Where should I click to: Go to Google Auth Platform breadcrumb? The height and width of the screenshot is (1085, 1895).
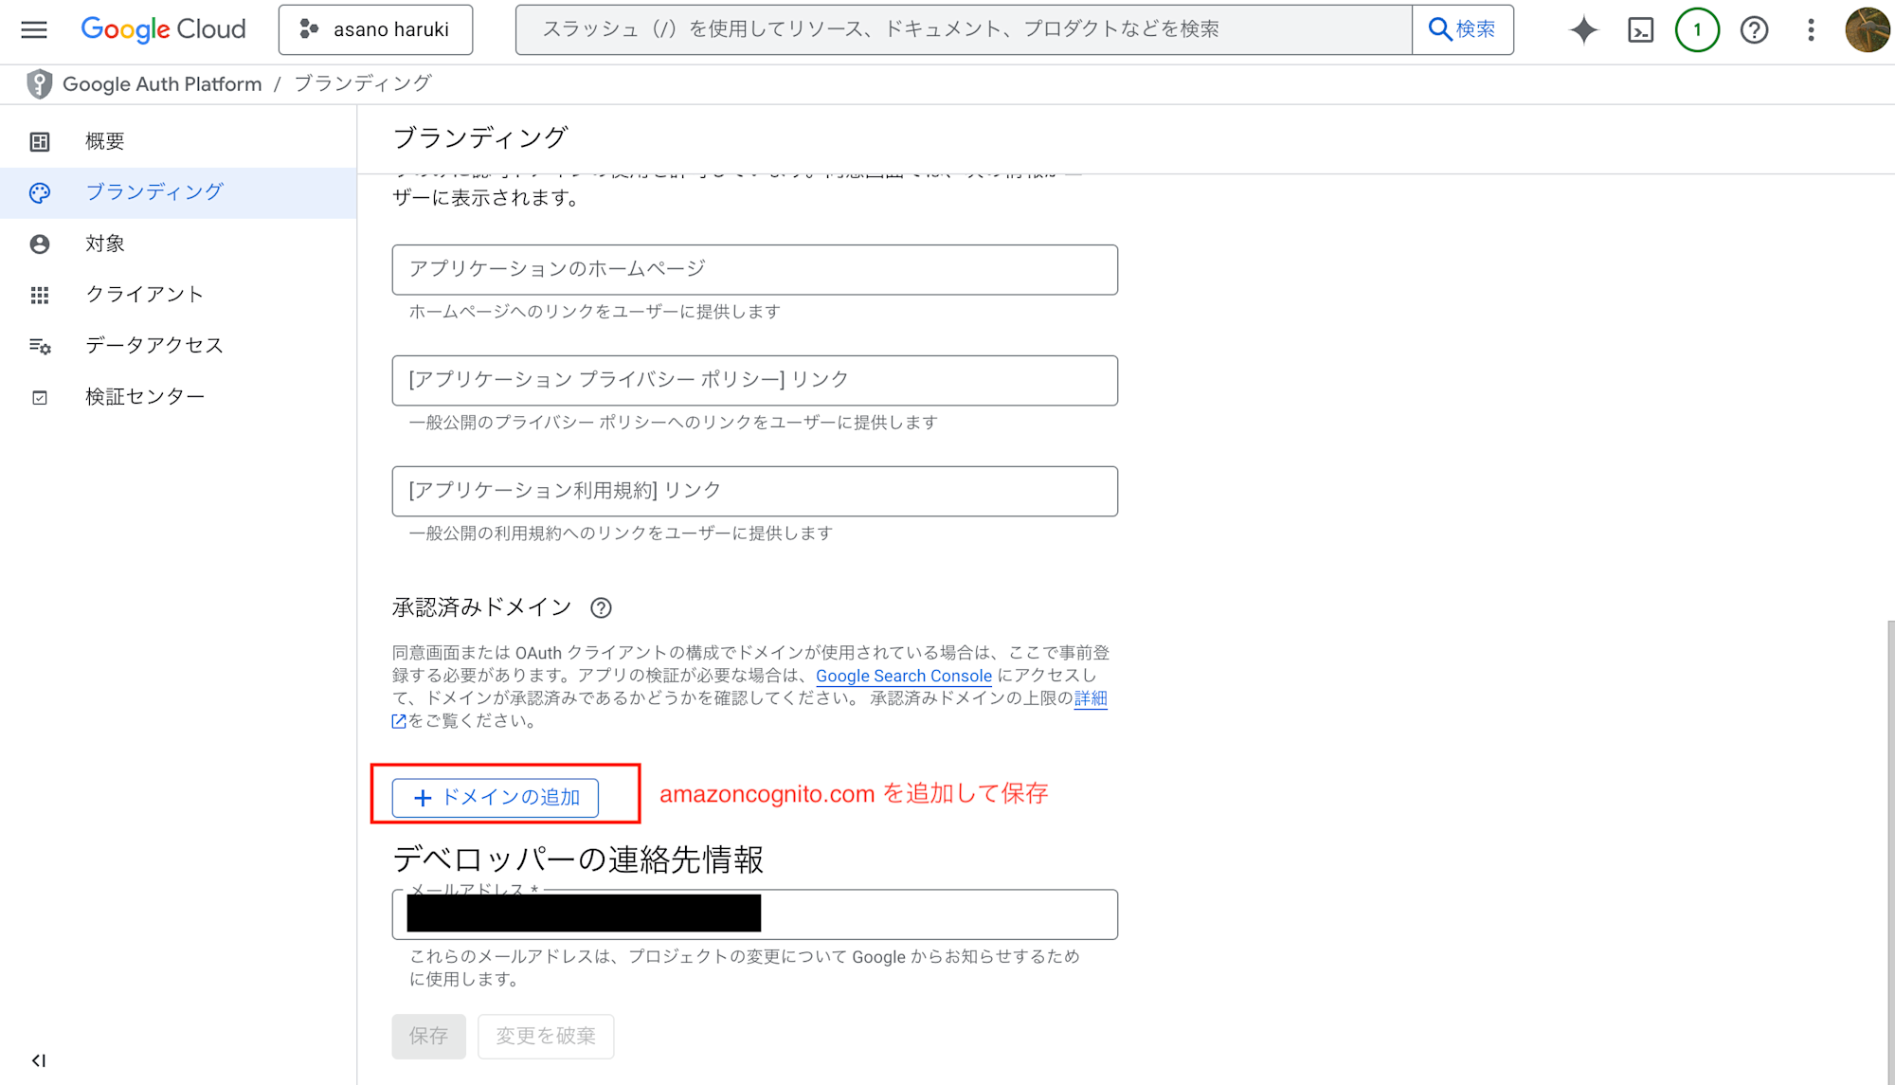tap(162, 84)
